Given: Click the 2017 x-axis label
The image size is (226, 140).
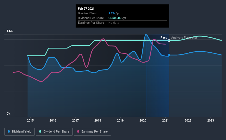Looking at the screenshot, I should pos(75,120).
